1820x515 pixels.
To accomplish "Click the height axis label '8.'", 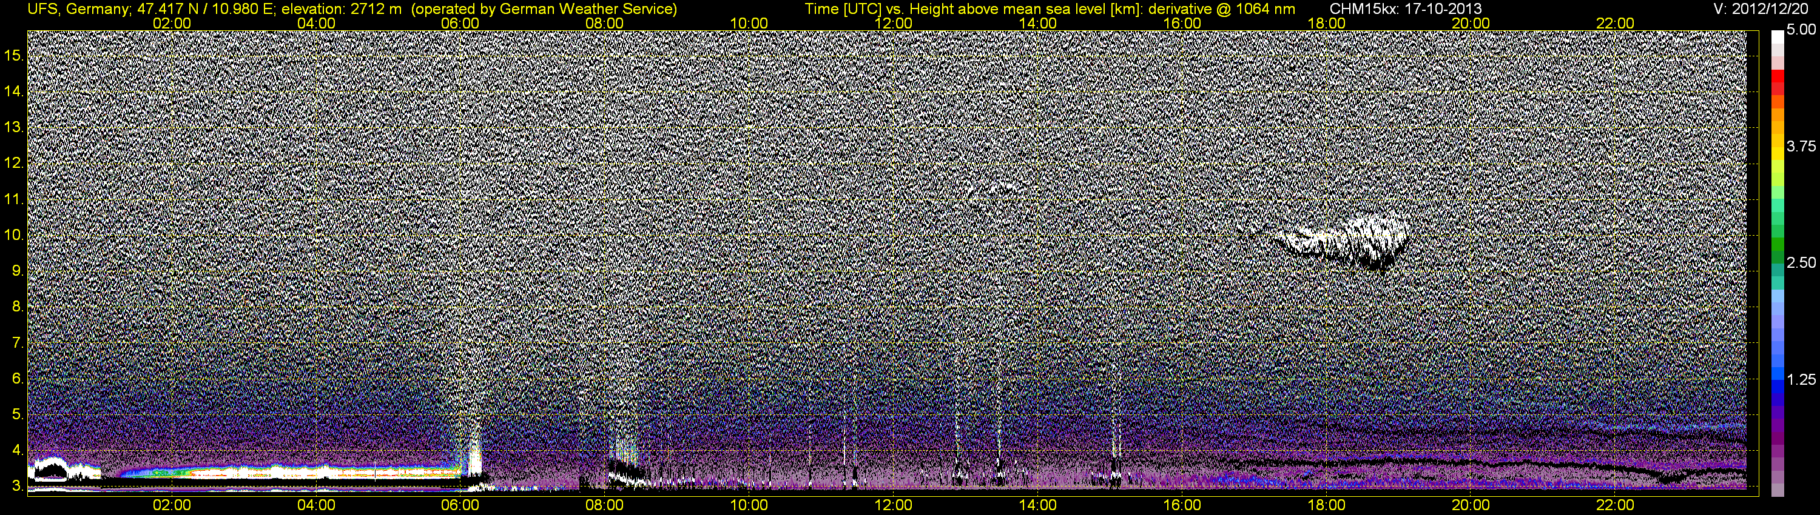I will (18, 307).
